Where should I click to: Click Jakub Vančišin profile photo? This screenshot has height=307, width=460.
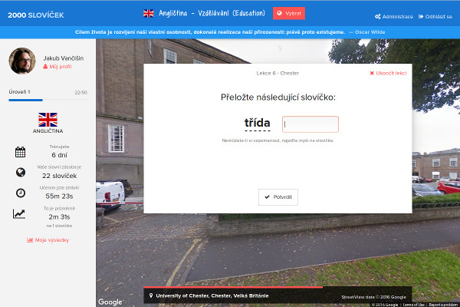22,61
